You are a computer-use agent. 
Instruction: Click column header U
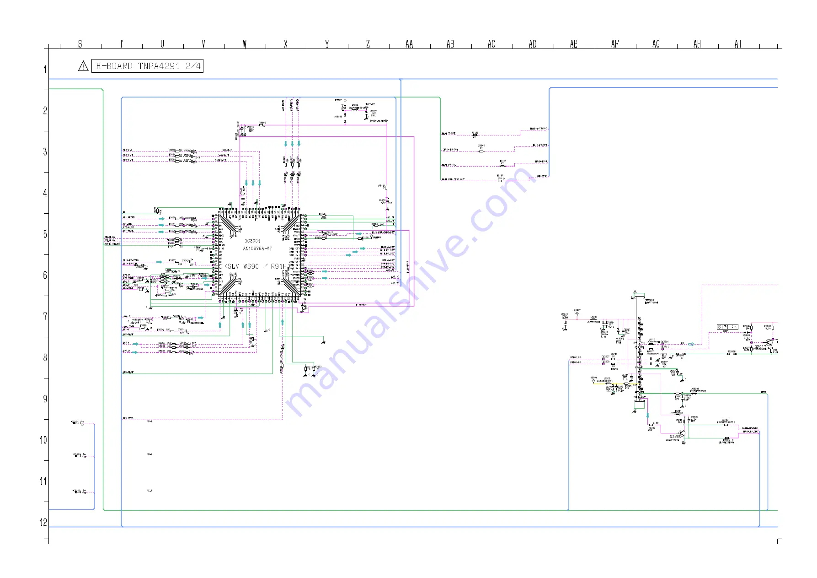click(162, 44)
